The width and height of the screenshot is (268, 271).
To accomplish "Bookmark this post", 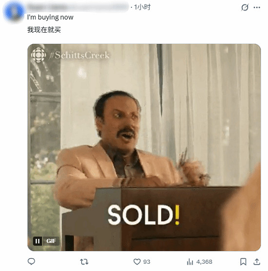I will (243, 262).
